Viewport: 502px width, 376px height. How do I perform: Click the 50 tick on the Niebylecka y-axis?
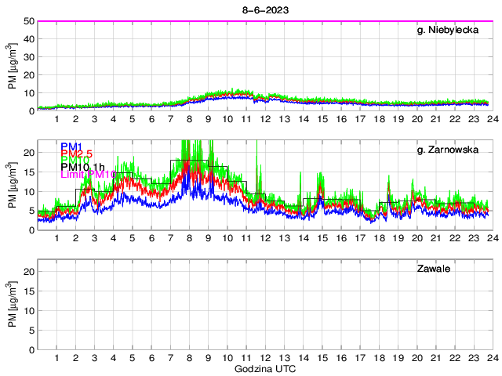click(28, 21)
